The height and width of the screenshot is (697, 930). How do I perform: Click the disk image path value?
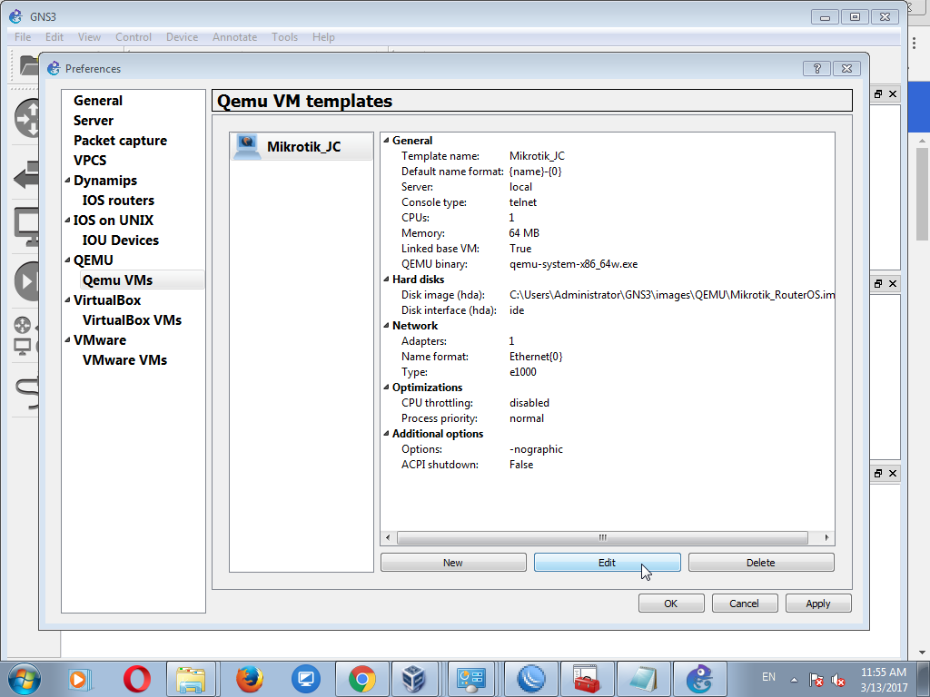click(x=672, y=295)
